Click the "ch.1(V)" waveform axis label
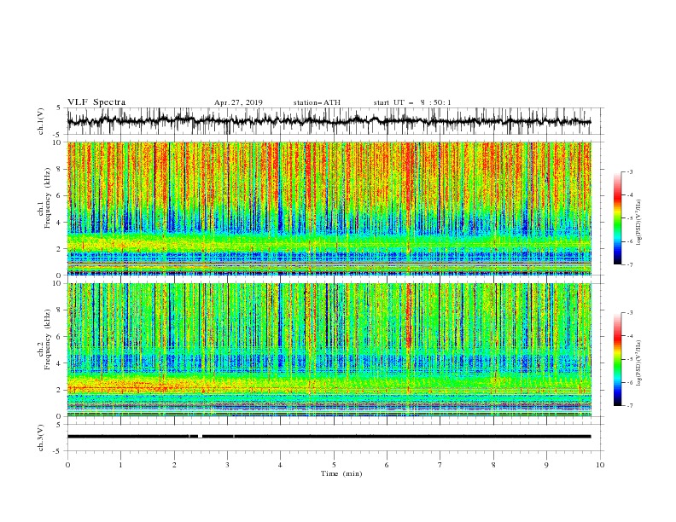 41,121
